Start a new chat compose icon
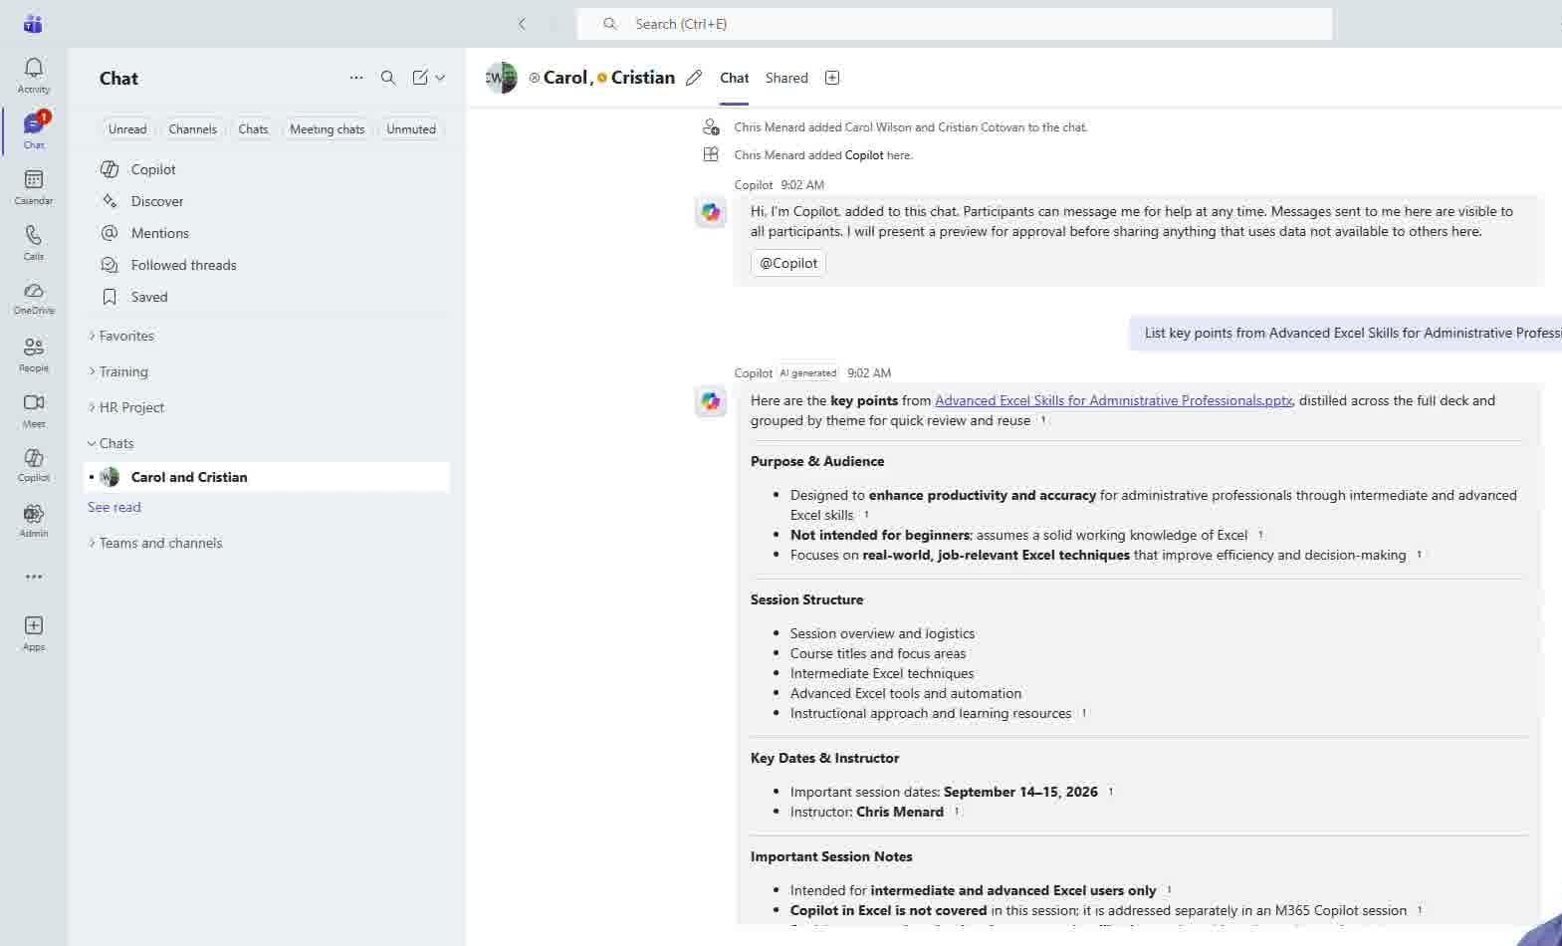1562x946 pixels. pyautogui.click(x=420, y=78)
